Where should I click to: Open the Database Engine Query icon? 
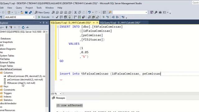(53, 12)
